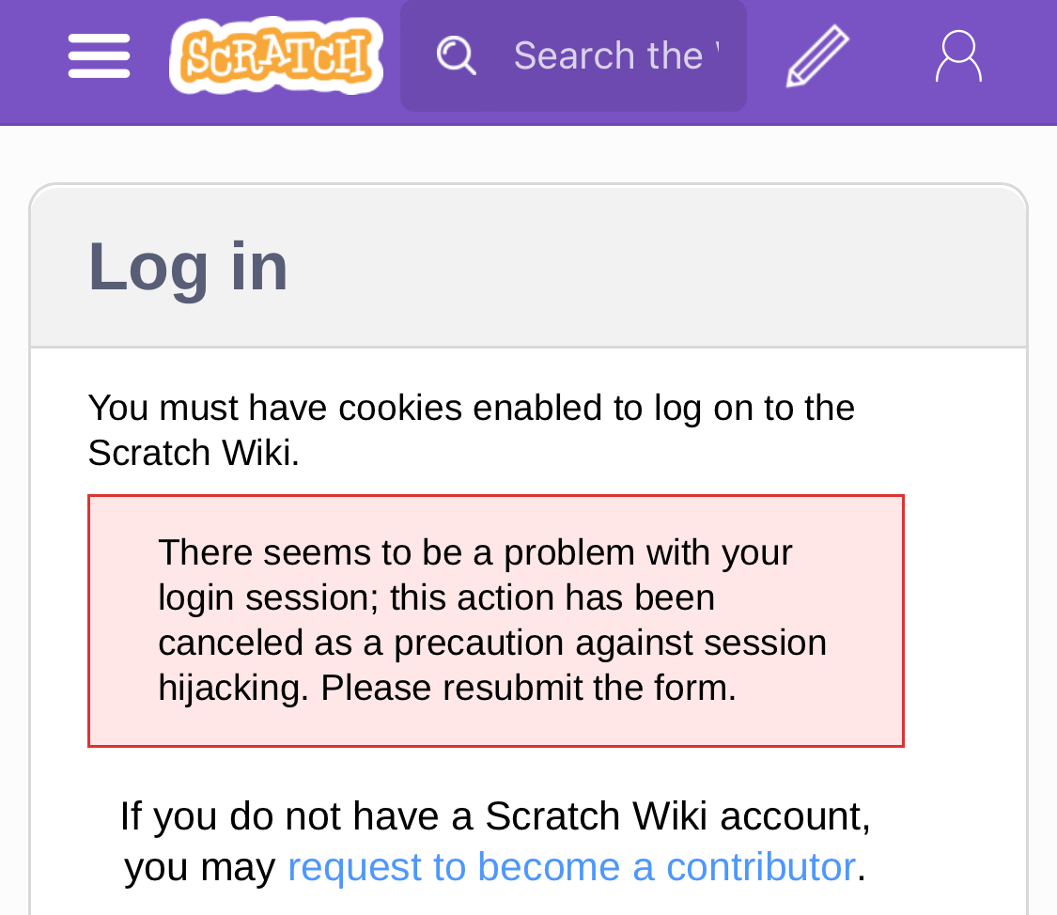Open site navigation from the top-left menu
The image size is (1057, 915).
(98, 55)
